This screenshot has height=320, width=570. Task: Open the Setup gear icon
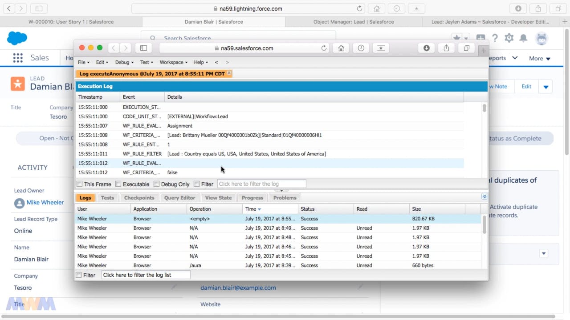(x=509, y=38)
